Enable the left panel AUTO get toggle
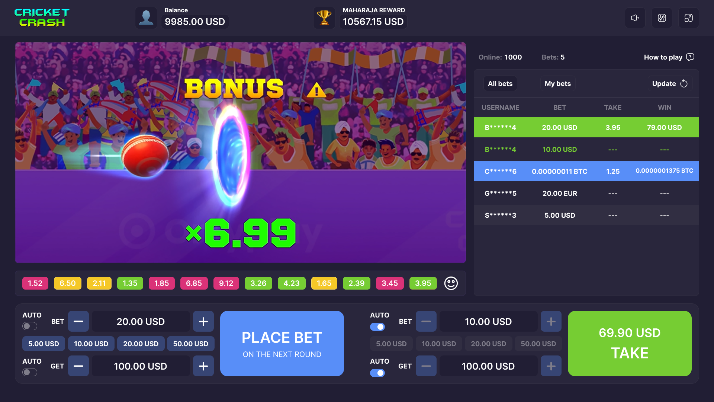This screenshot has height=402, width=714. point(30,373)
